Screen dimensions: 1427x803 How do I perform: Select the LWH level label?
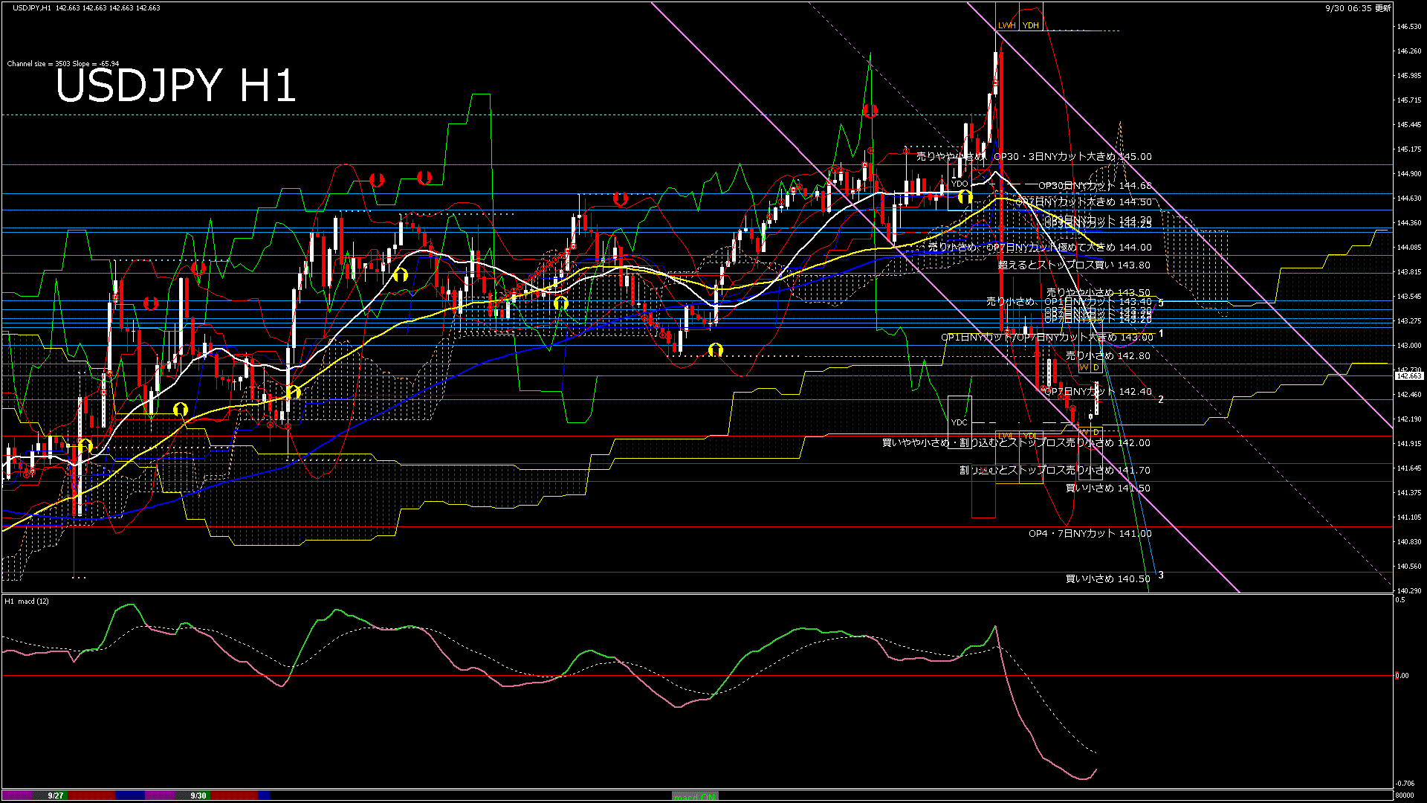coord(1007,25)
